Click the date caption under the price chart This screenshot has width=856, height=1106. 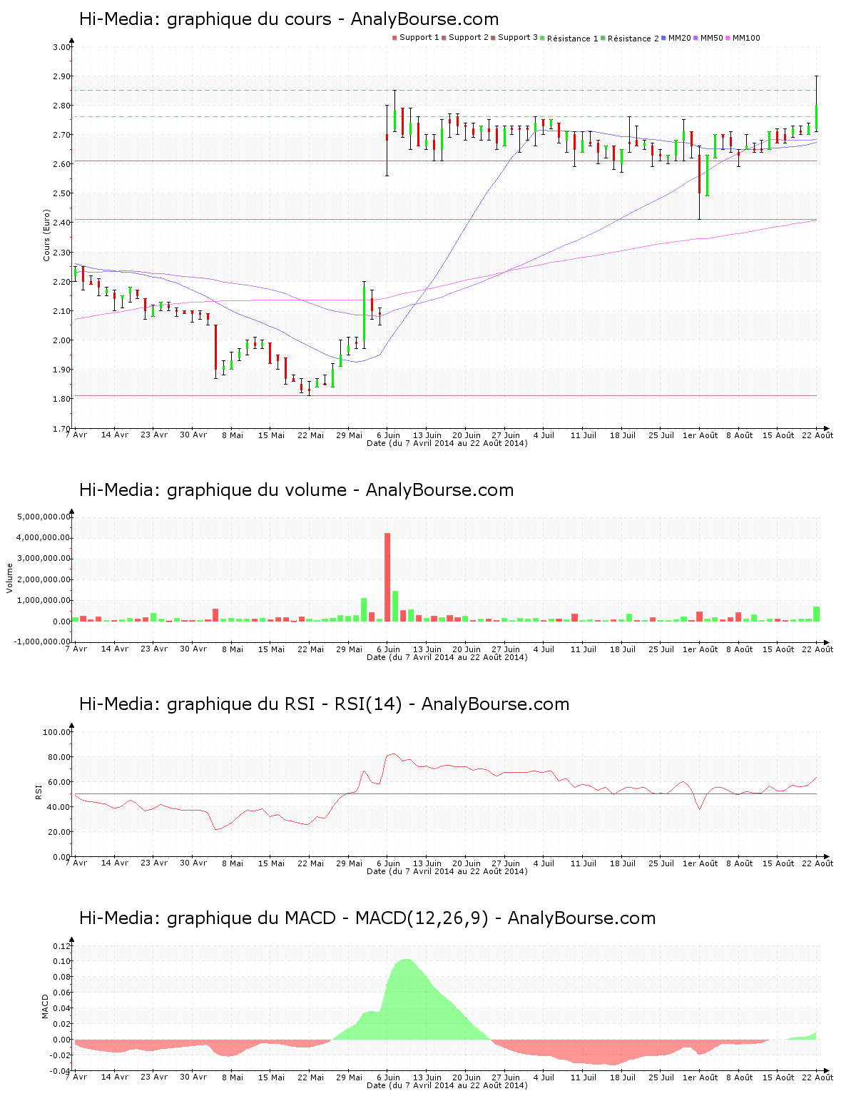[447, 443]
